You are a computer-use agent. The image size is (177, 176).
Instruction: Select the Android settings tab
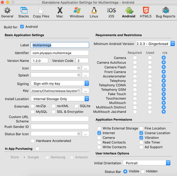(129, 13)
